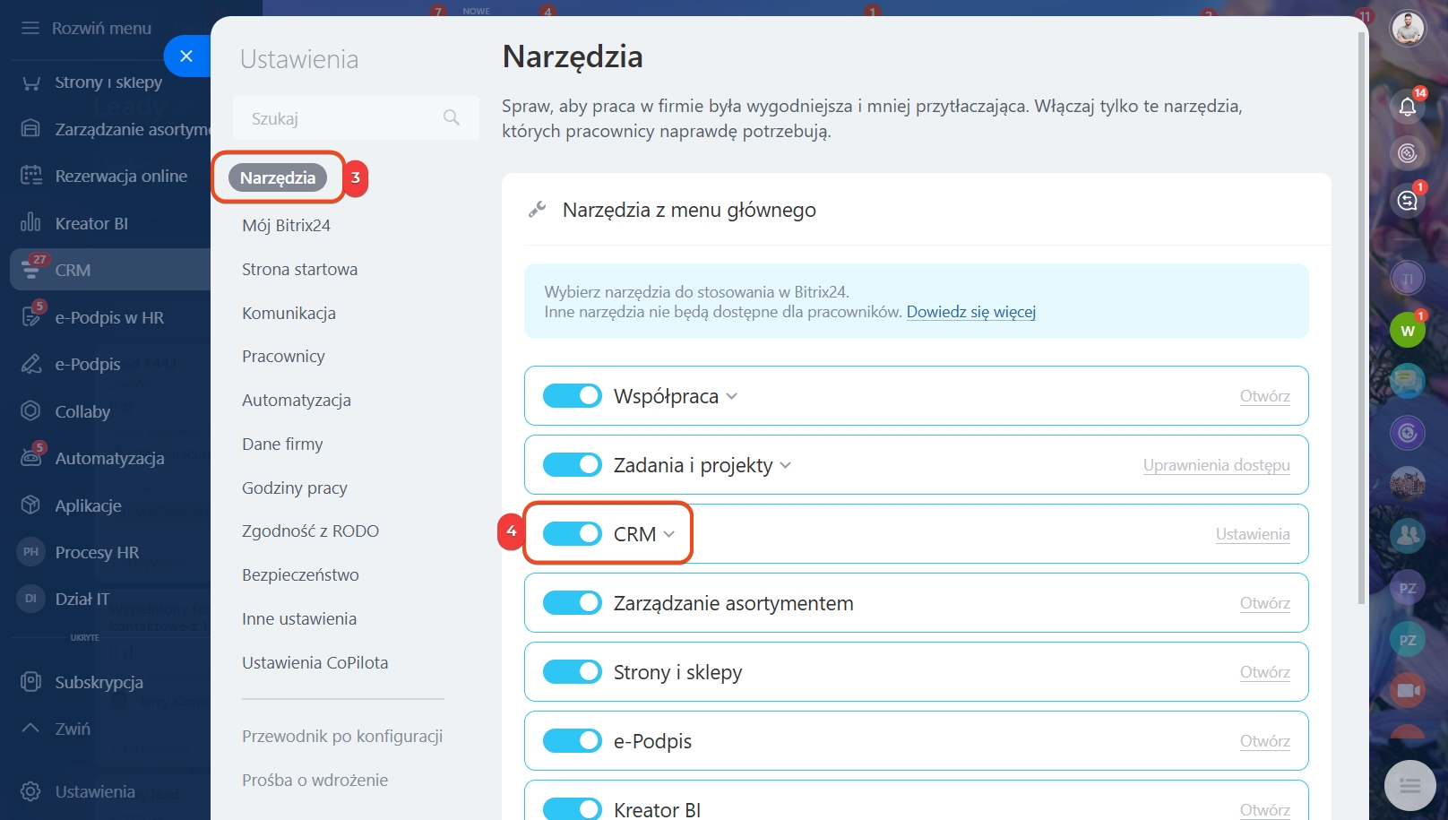This screenshot has height=820, width=1448.
Task: Toggle the CRM tool switch
Action: coord(572,533)
